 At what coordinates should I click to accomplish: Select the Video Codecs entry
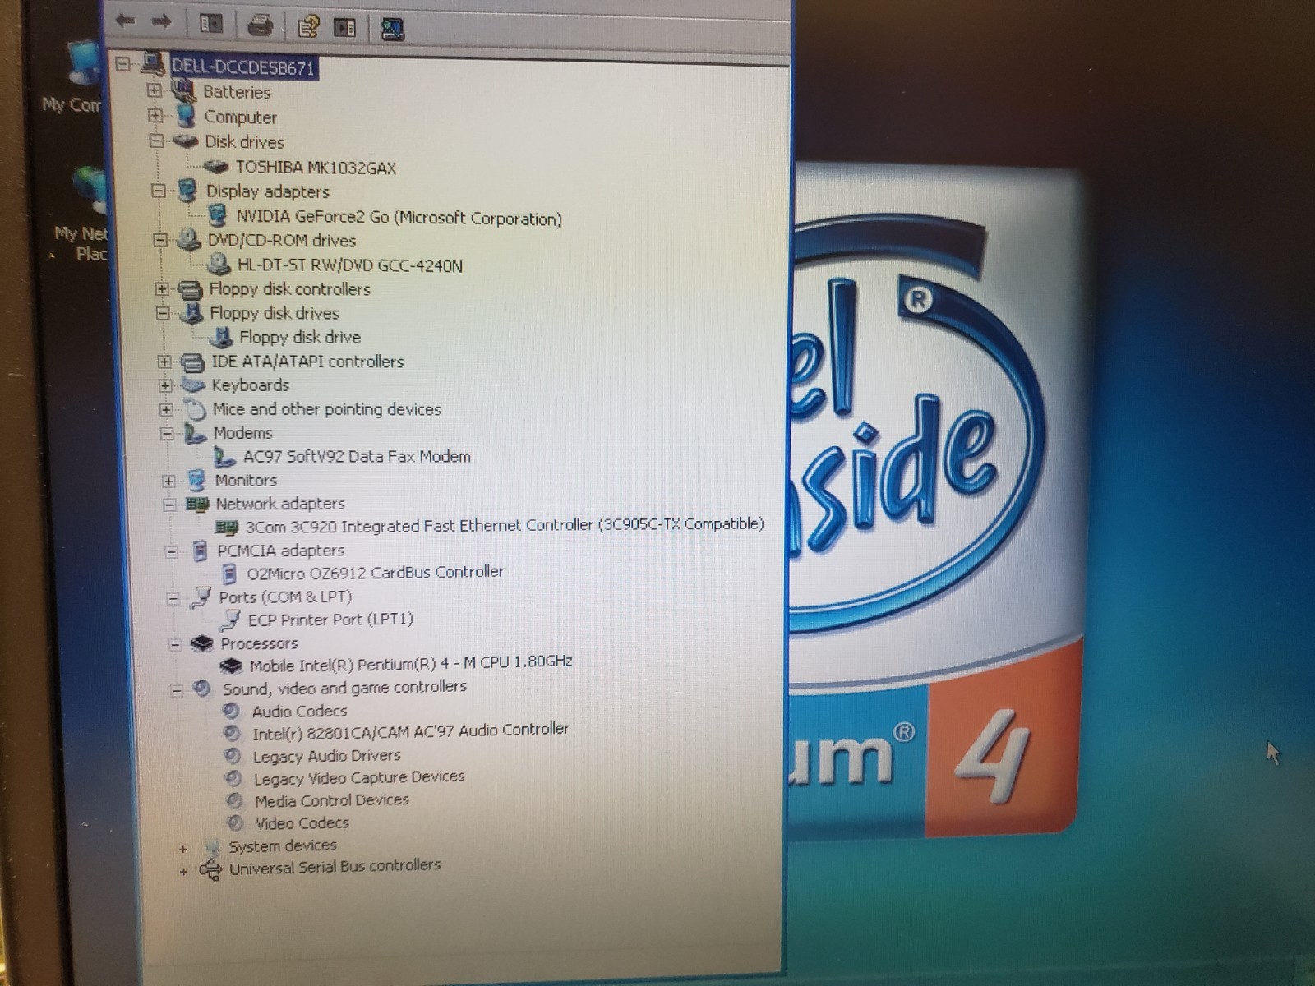(x=302, y=822)
